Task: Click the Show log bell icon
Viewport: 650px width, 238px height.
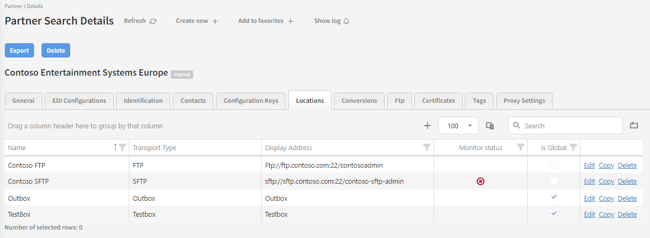Action: pyautogui.click(x=347, y=21)
